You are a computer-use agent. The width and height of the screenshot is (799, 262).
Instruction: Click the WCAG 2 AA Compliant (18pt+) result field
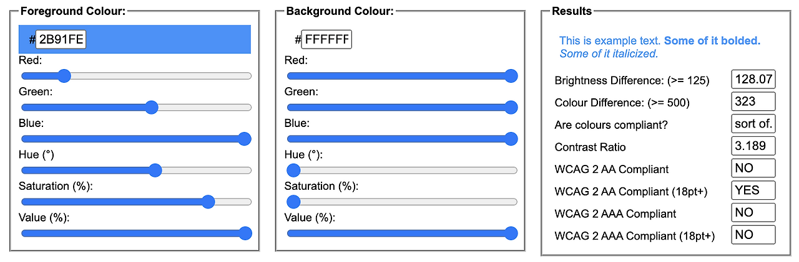click(753, 190)
